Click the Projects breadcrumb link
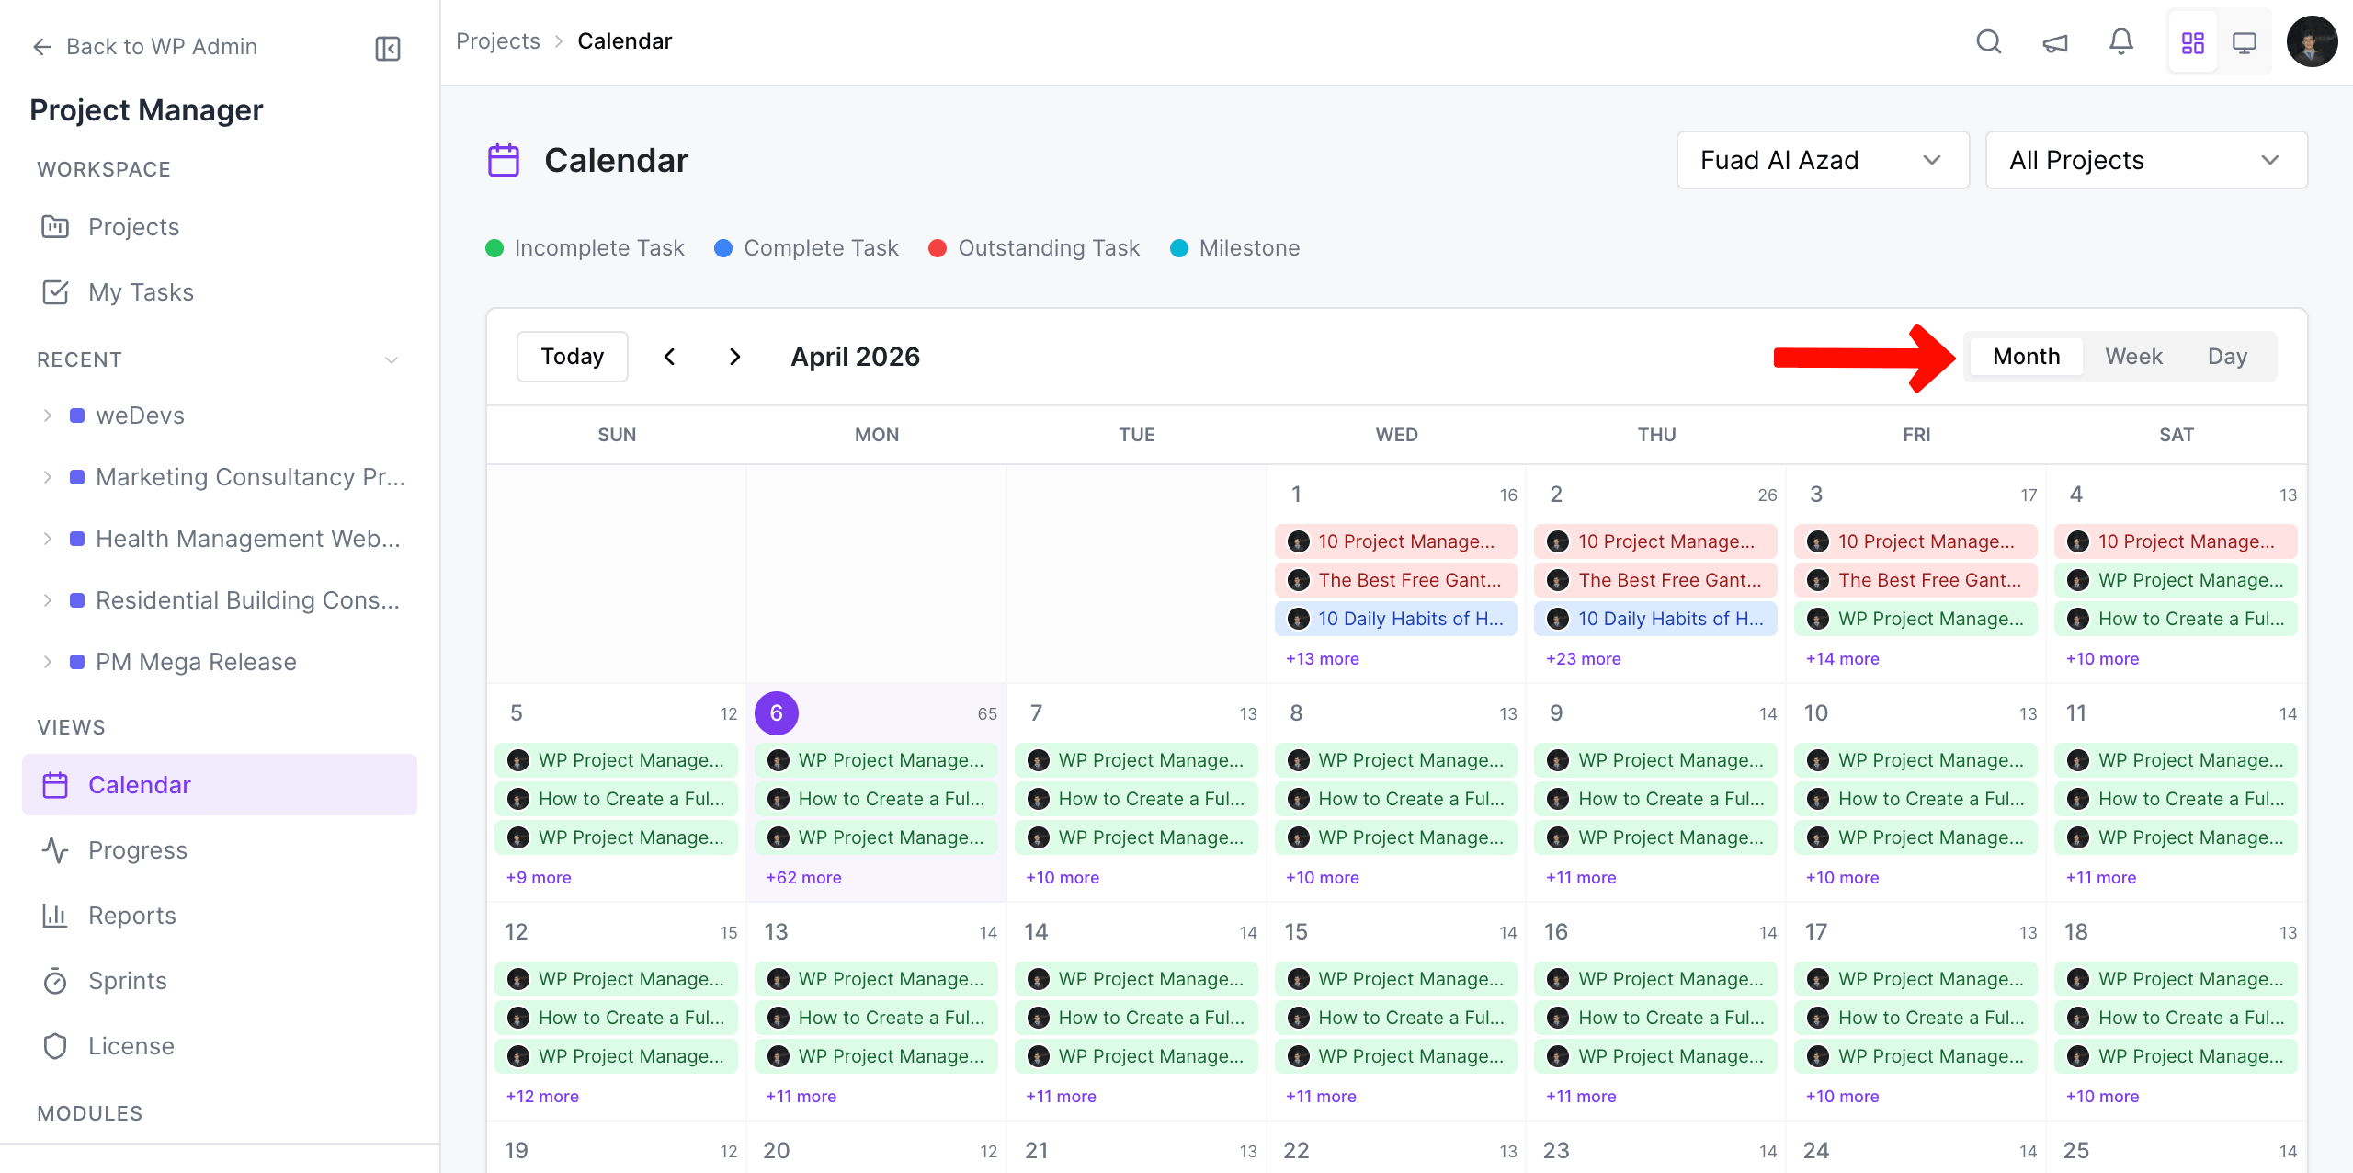 click(497, 40)
